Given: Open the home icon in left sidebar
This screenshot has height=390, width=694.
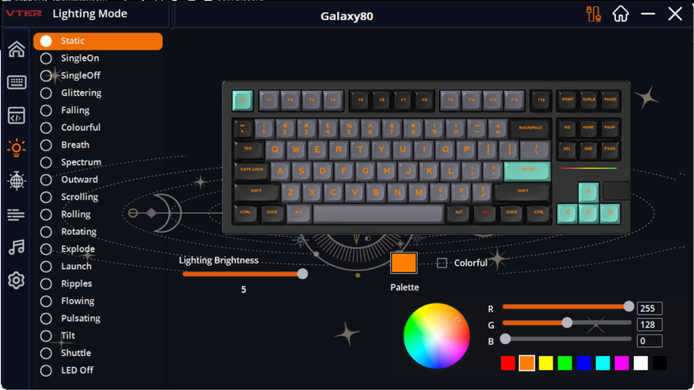Looking at the screenshot, I should 17,49.
